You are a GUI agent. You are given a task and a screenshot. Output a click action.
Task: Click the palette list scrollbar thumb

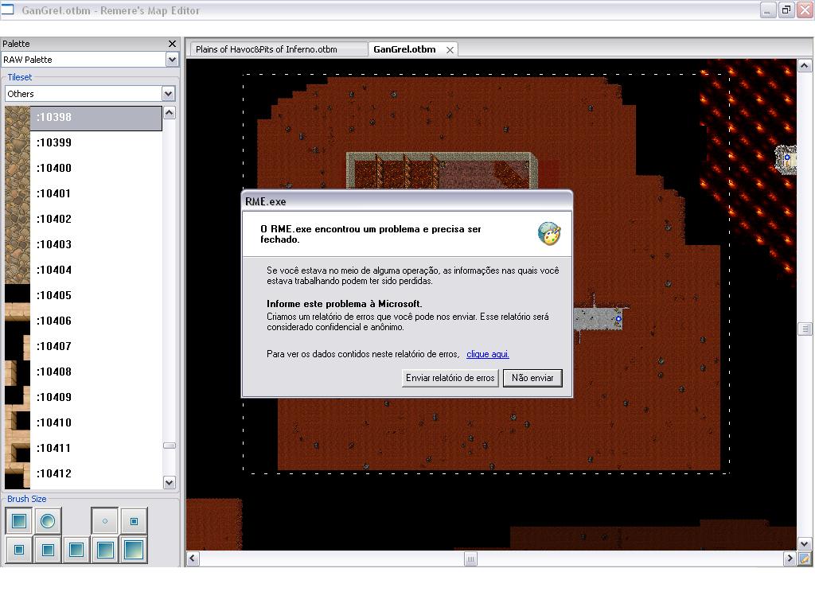click(170, 446)
